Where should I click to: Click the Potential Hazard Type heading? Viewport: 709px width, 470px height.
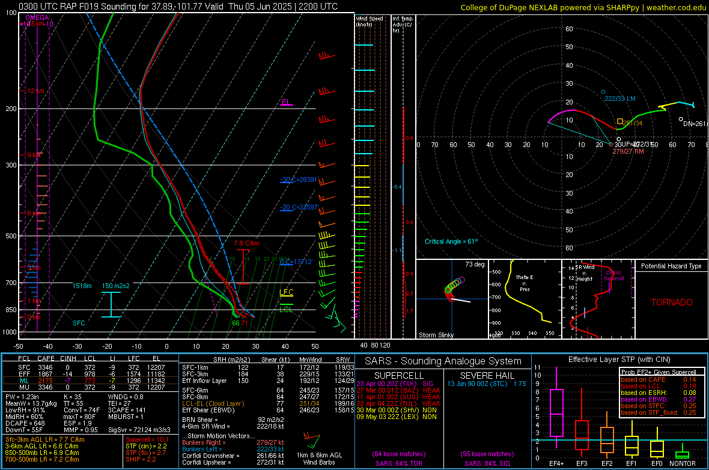pos(671,266)
